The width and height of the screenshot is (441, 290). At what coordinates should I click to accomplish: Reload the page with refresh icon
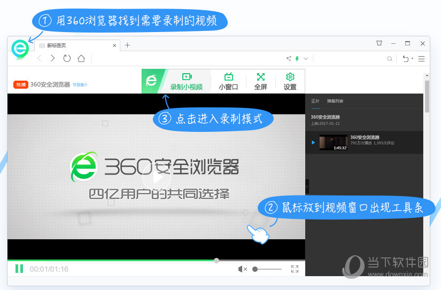pyautogui.click(x=67, y=58)
